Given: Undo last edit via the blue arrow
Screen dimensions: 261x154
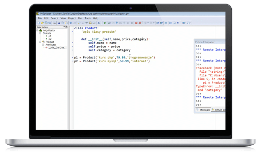Looking at the screenshot, I should click(71, 23).
